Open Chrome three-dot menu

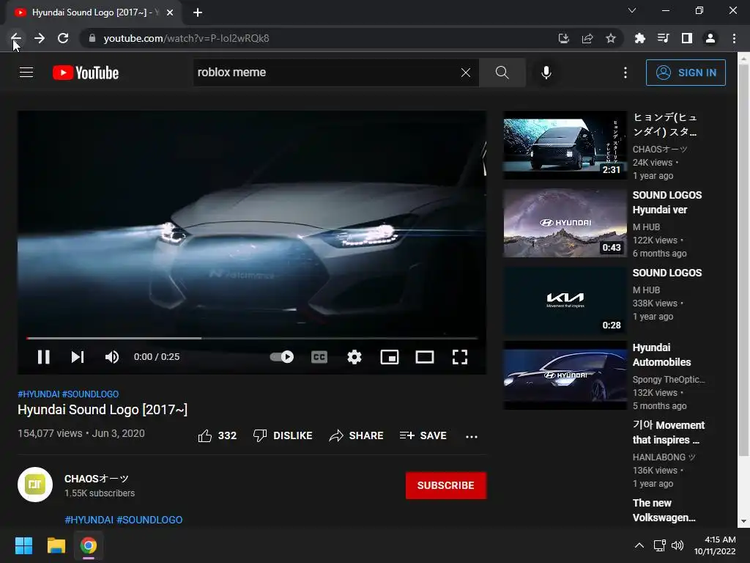click(x=734, y=38)
